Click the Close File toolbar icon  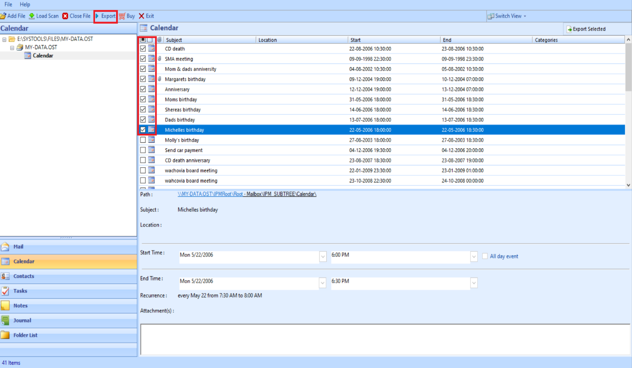[65, 16]
